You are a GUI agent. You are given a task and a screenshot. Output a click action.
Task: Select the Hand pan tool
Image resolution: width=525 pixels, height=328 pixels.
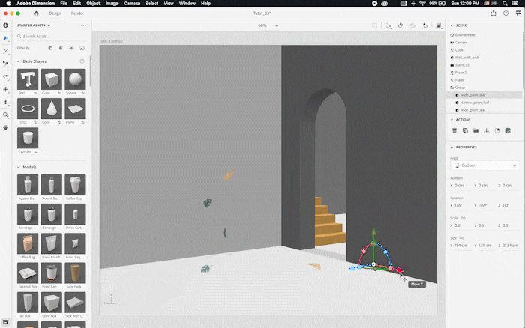coord(6,127)
